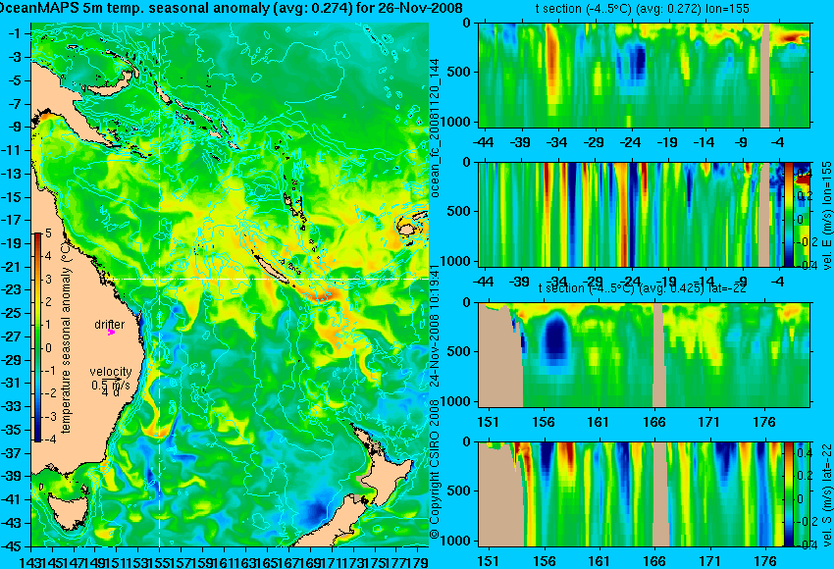Click the "vel. E (m/s) lon=155" axis label
The height and width of the screenshot is (569, 834).
pyautogui.click(x=827, y=216)
